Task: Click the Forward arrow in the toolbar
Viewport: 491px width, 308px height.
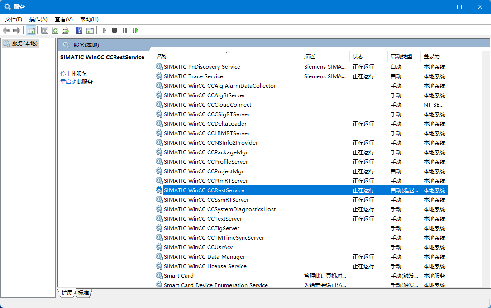Action: pyautogui.click(x=17, y=30)
